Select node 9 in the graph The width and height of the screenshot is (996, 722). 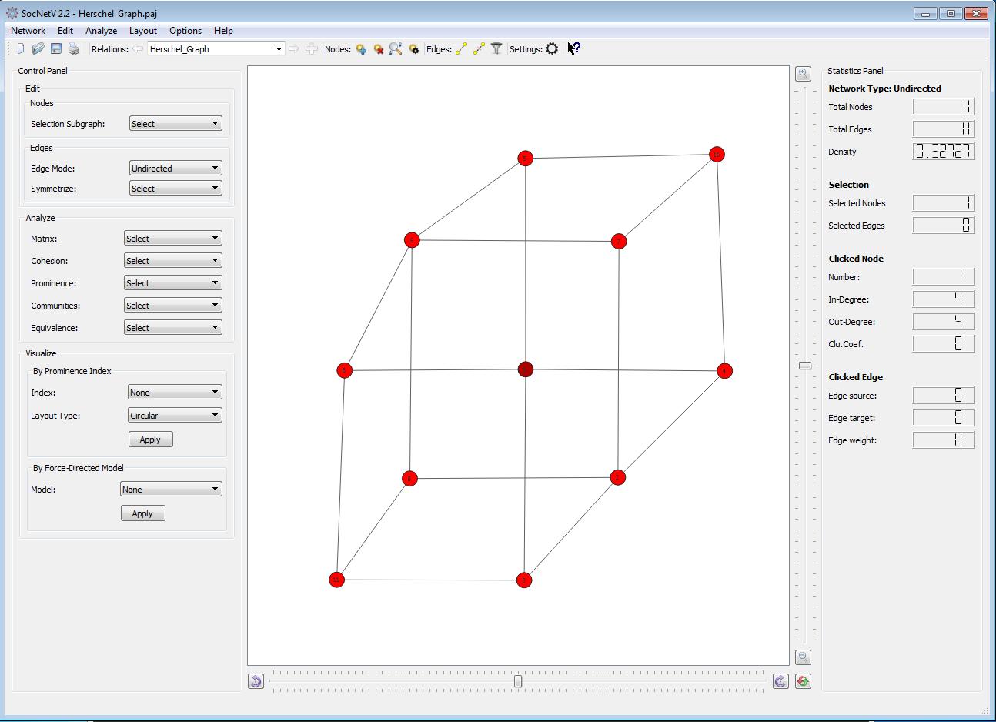tap(412, 240)
